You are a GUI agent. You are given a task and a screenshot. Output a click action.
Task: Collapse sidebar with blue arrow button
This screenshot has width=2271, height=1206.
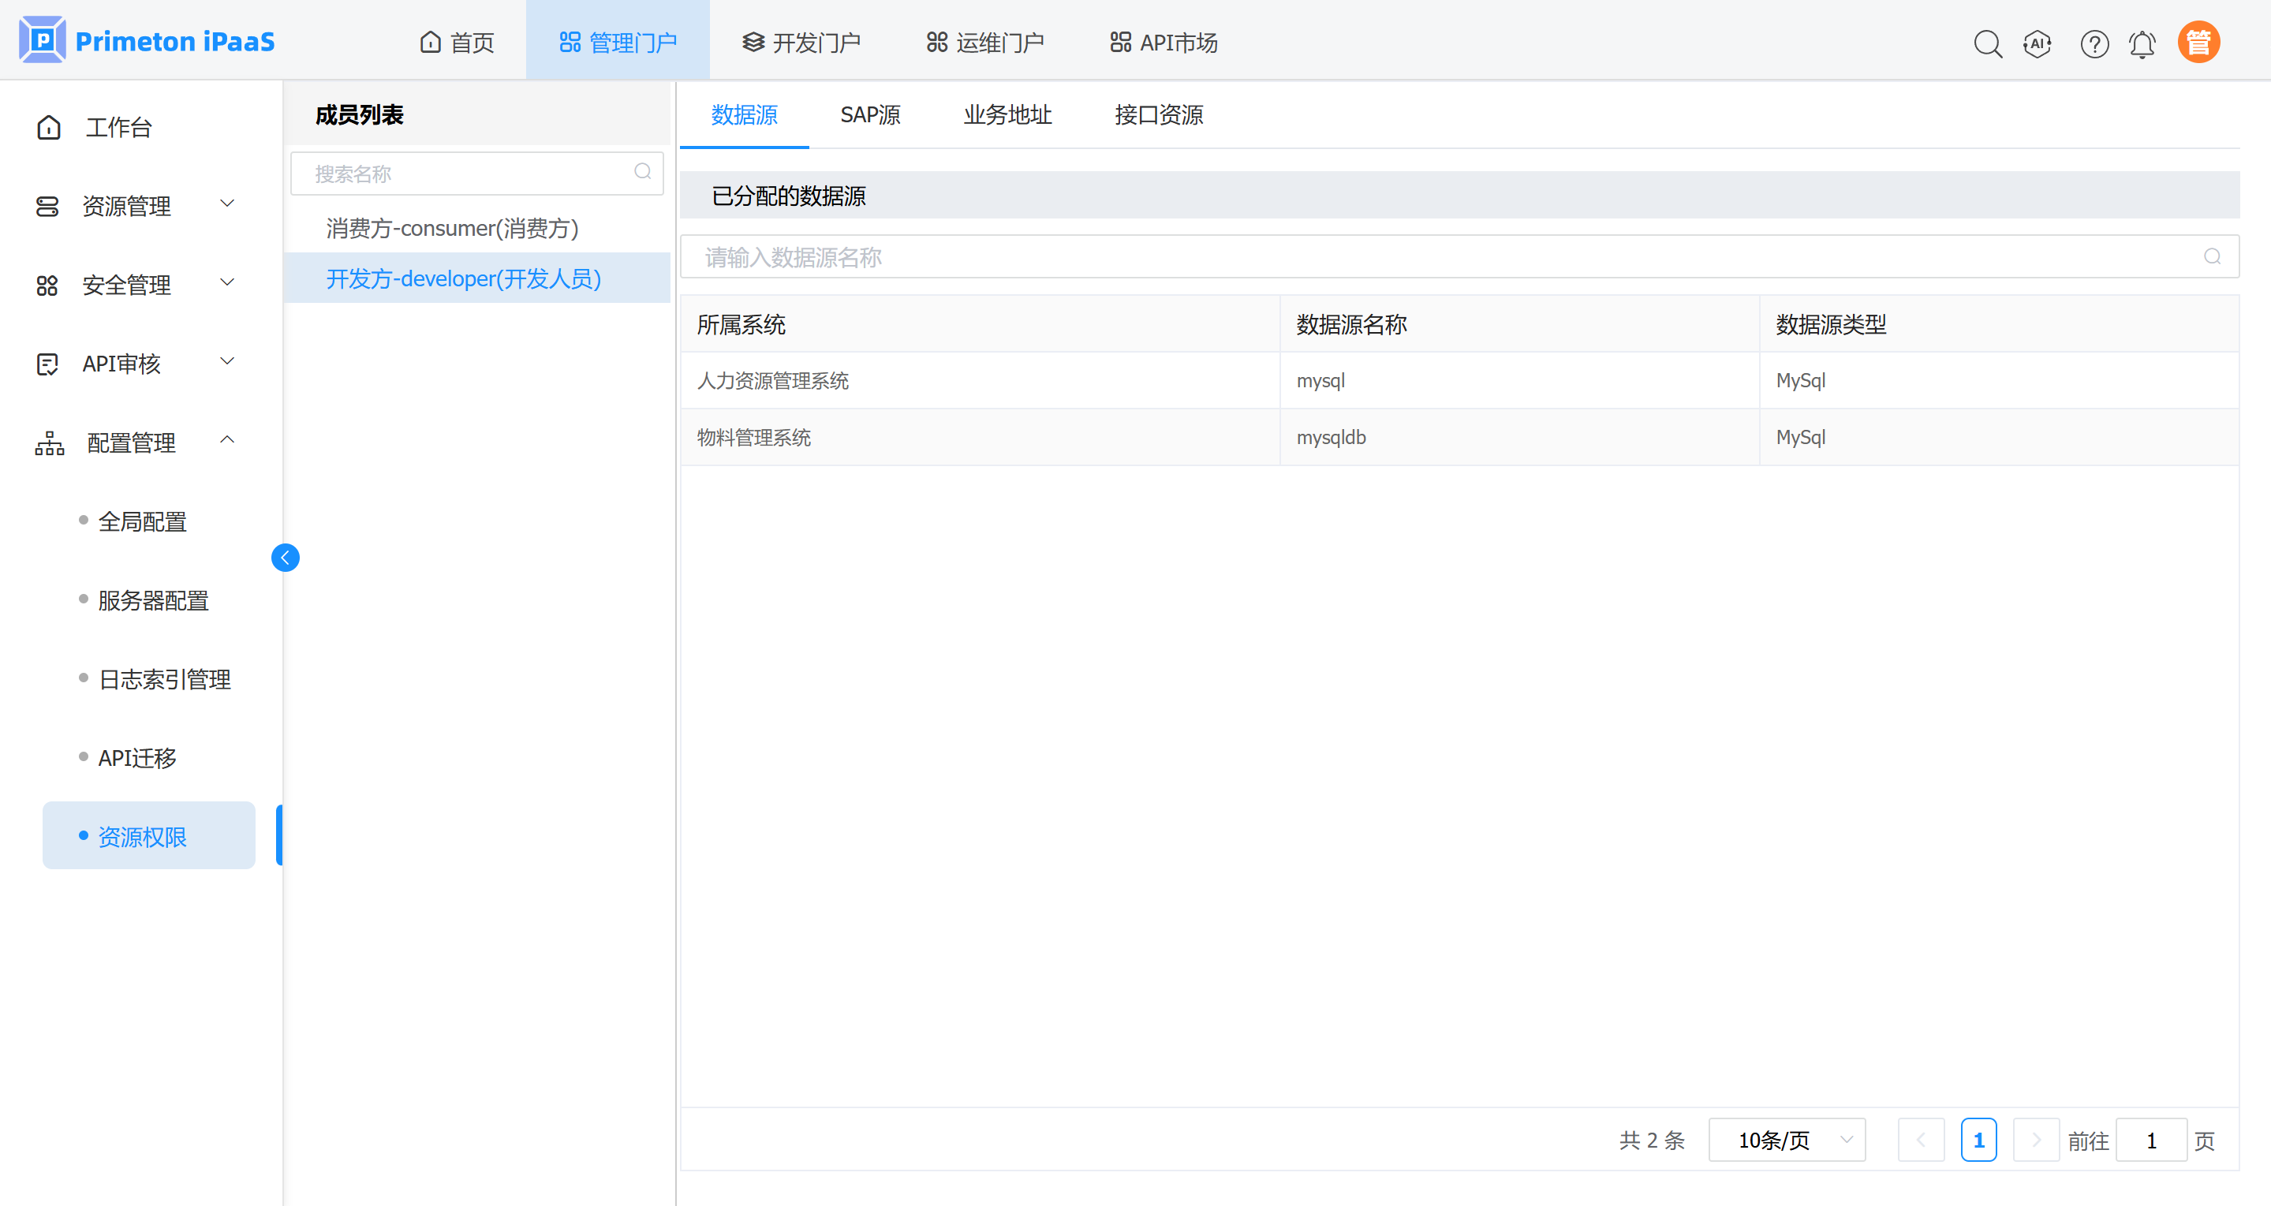point(285,557)
